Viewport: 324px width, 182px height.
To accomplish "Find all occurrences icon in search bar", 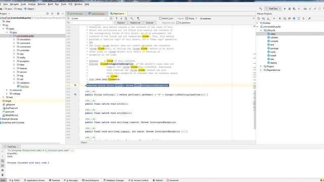I will pos(126,18).
